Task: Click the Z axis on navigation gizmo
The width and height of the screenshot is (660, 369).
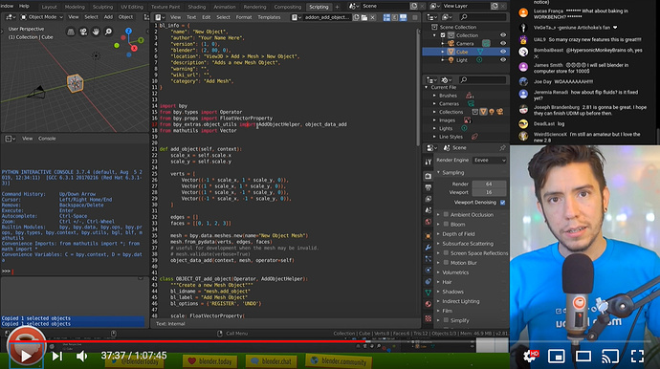Action: [x=128, y=32]
